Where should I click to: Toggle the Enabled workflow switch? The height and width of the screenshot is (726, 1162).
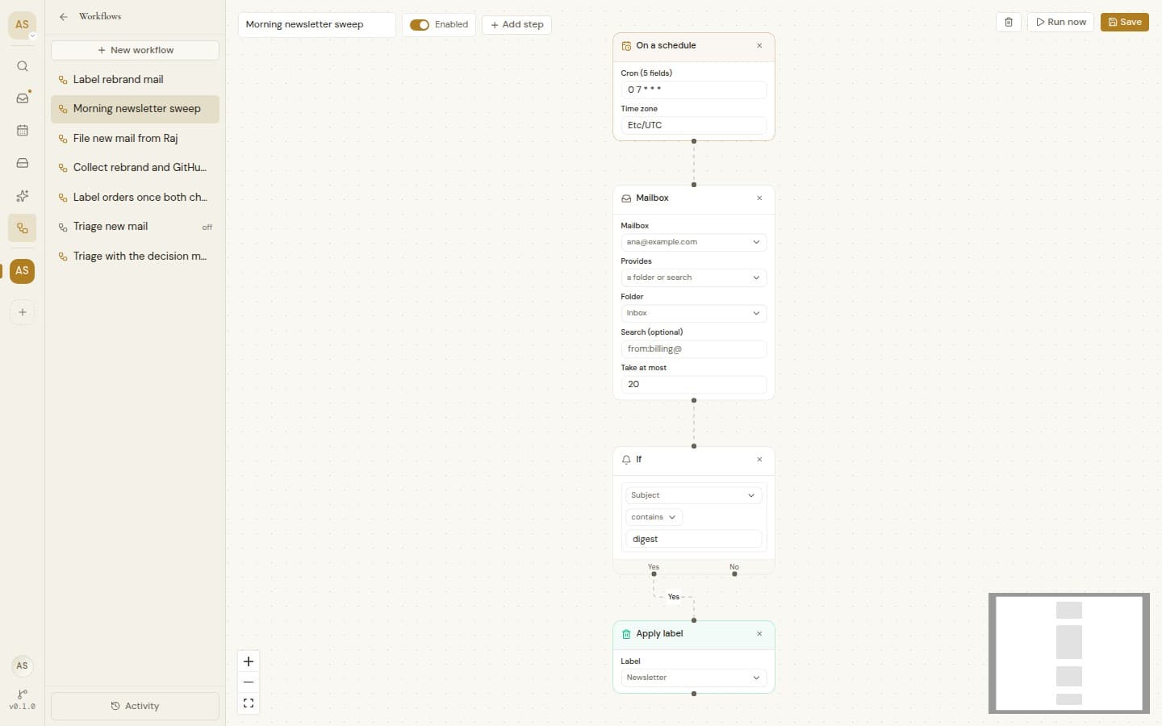pos(420,24)
